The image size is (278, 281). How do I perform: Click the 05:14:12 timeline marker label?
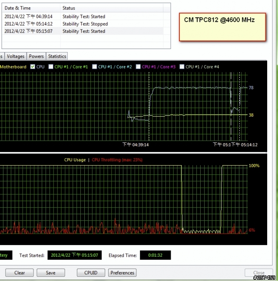(x=244, y=145)
